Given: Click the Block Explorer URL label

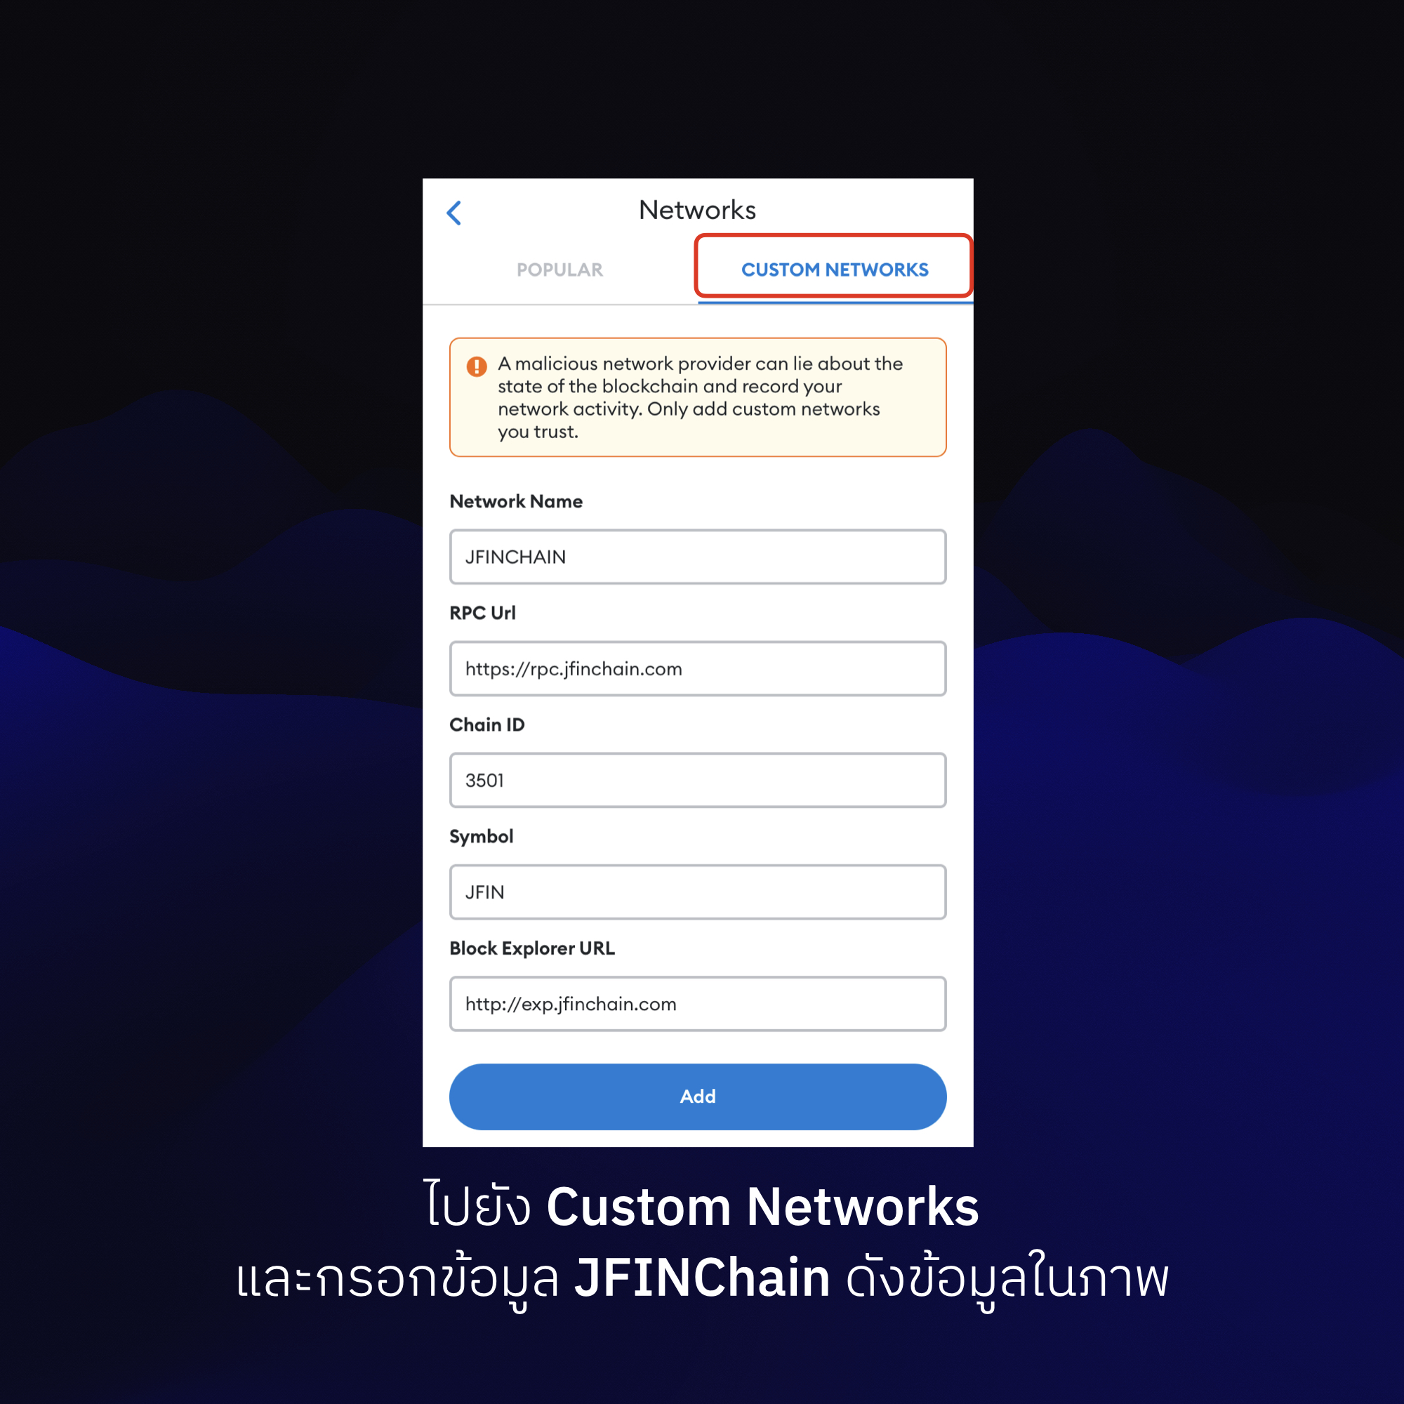Looking at the screenshot, I should click(x=532, y=948).
